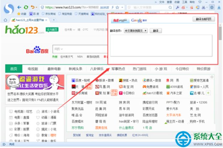Screen dimensions: 223x148
Task: Open the Baidu 网页 search type dropdown
Action: point(59,49)
